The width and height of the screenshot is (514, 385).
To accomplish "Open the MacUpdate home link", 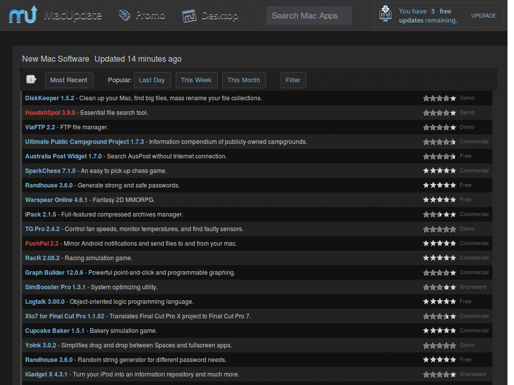I will click(73, 16).
